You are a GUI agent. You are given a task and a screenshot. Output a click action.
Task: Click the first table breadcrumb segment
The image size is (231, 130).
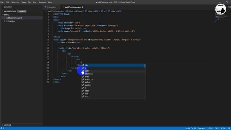pyautogui.click(x=90, y=11)
